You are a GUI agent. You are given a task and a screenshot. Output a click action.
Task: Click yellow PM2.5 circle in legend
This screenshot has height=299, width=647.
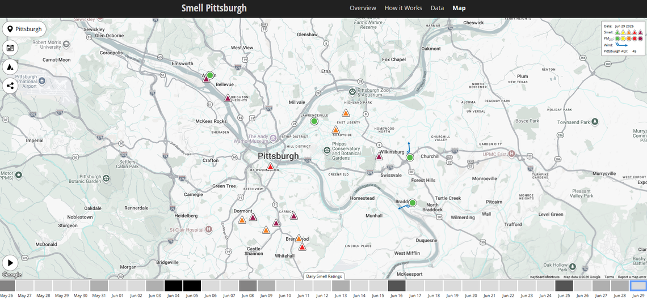(623, 39)
